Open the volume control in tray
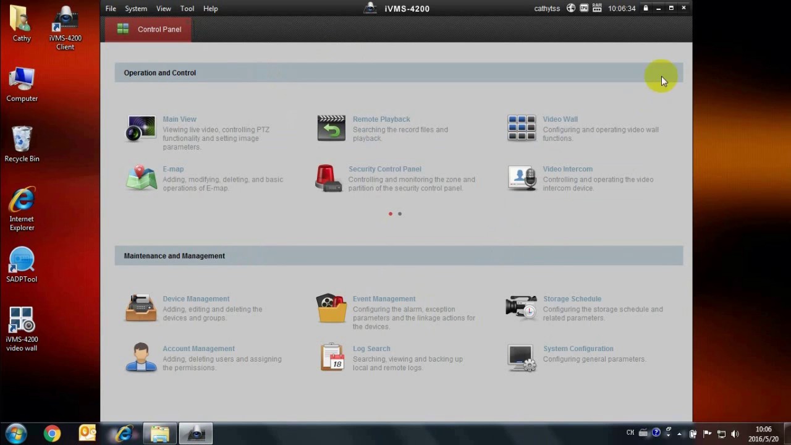 pyautogui.click(x=735, y=434)
